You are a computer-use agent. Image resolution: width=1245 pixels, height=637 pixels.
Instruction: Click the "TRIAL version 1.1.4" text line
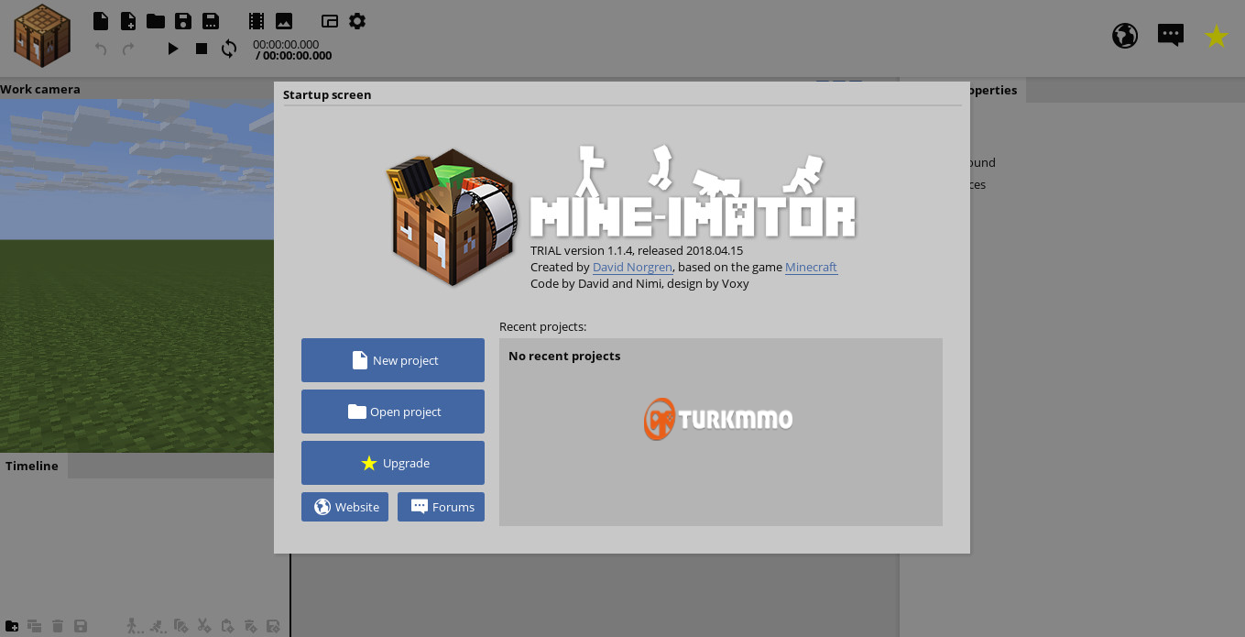(x=637, y=250)
